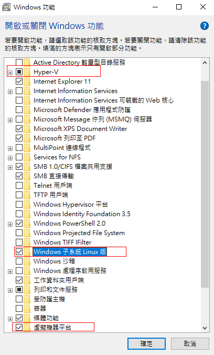The width and height of the screenshot is (214, 355).
Task: Click the folder icon beside Windows 沙箱
Action: click(x=27, y=261)
